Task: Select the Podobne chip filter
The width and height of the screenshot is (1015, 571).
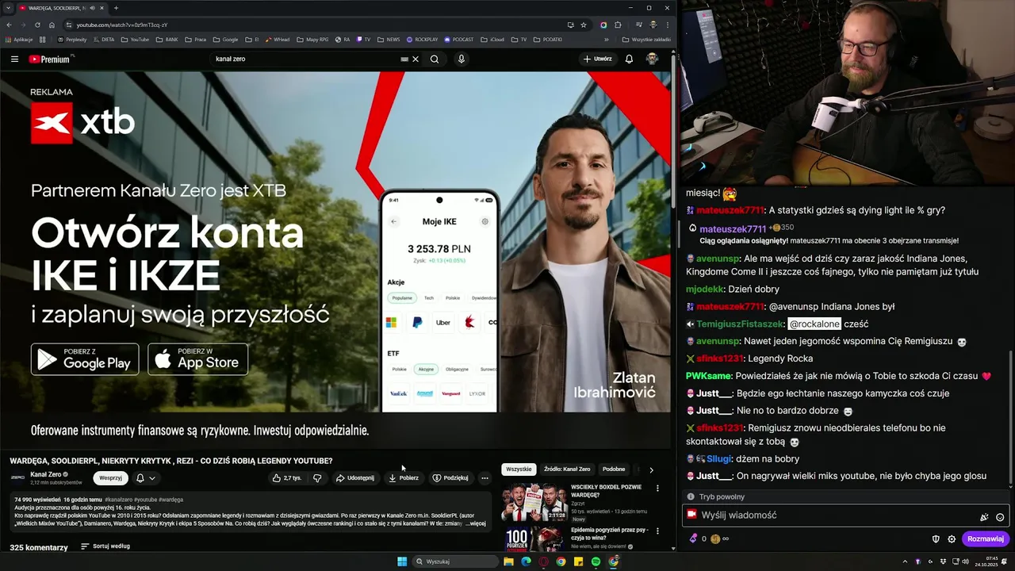Action: tap(614, 469)
